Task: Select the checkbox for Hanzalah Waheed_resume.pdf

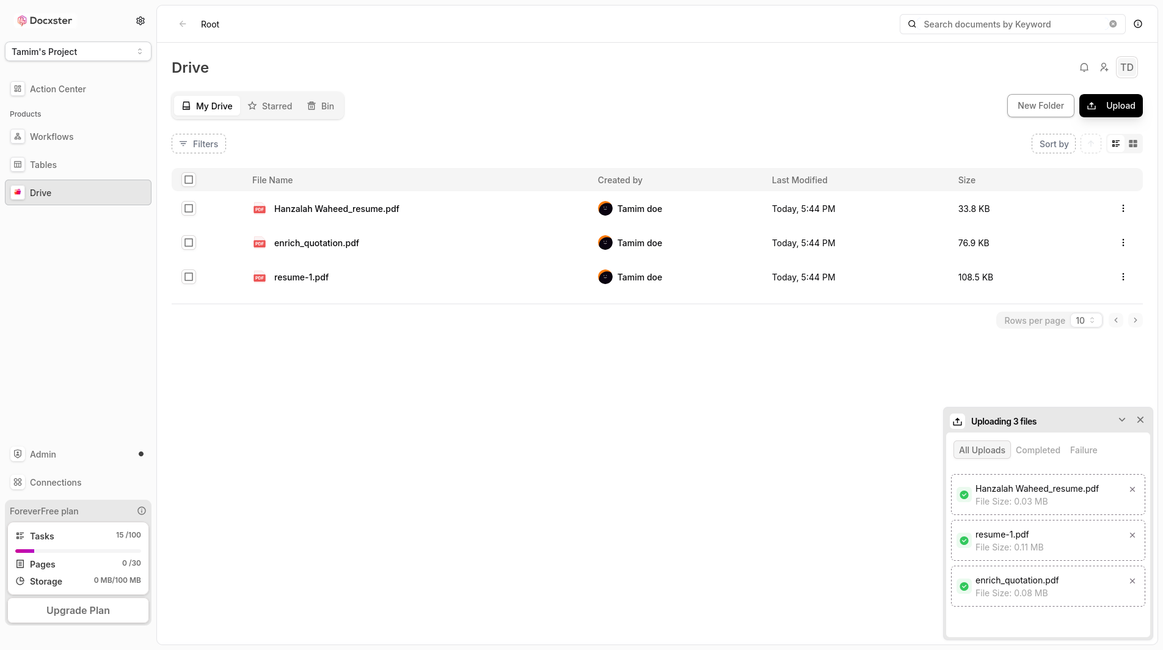Action: (189, 208)
